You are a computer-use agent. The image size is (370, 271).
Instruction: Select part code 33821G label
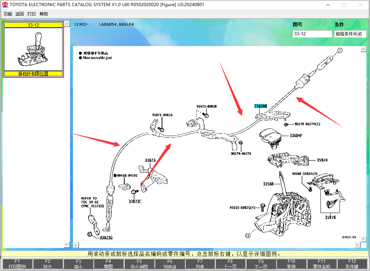coord(106,238)
